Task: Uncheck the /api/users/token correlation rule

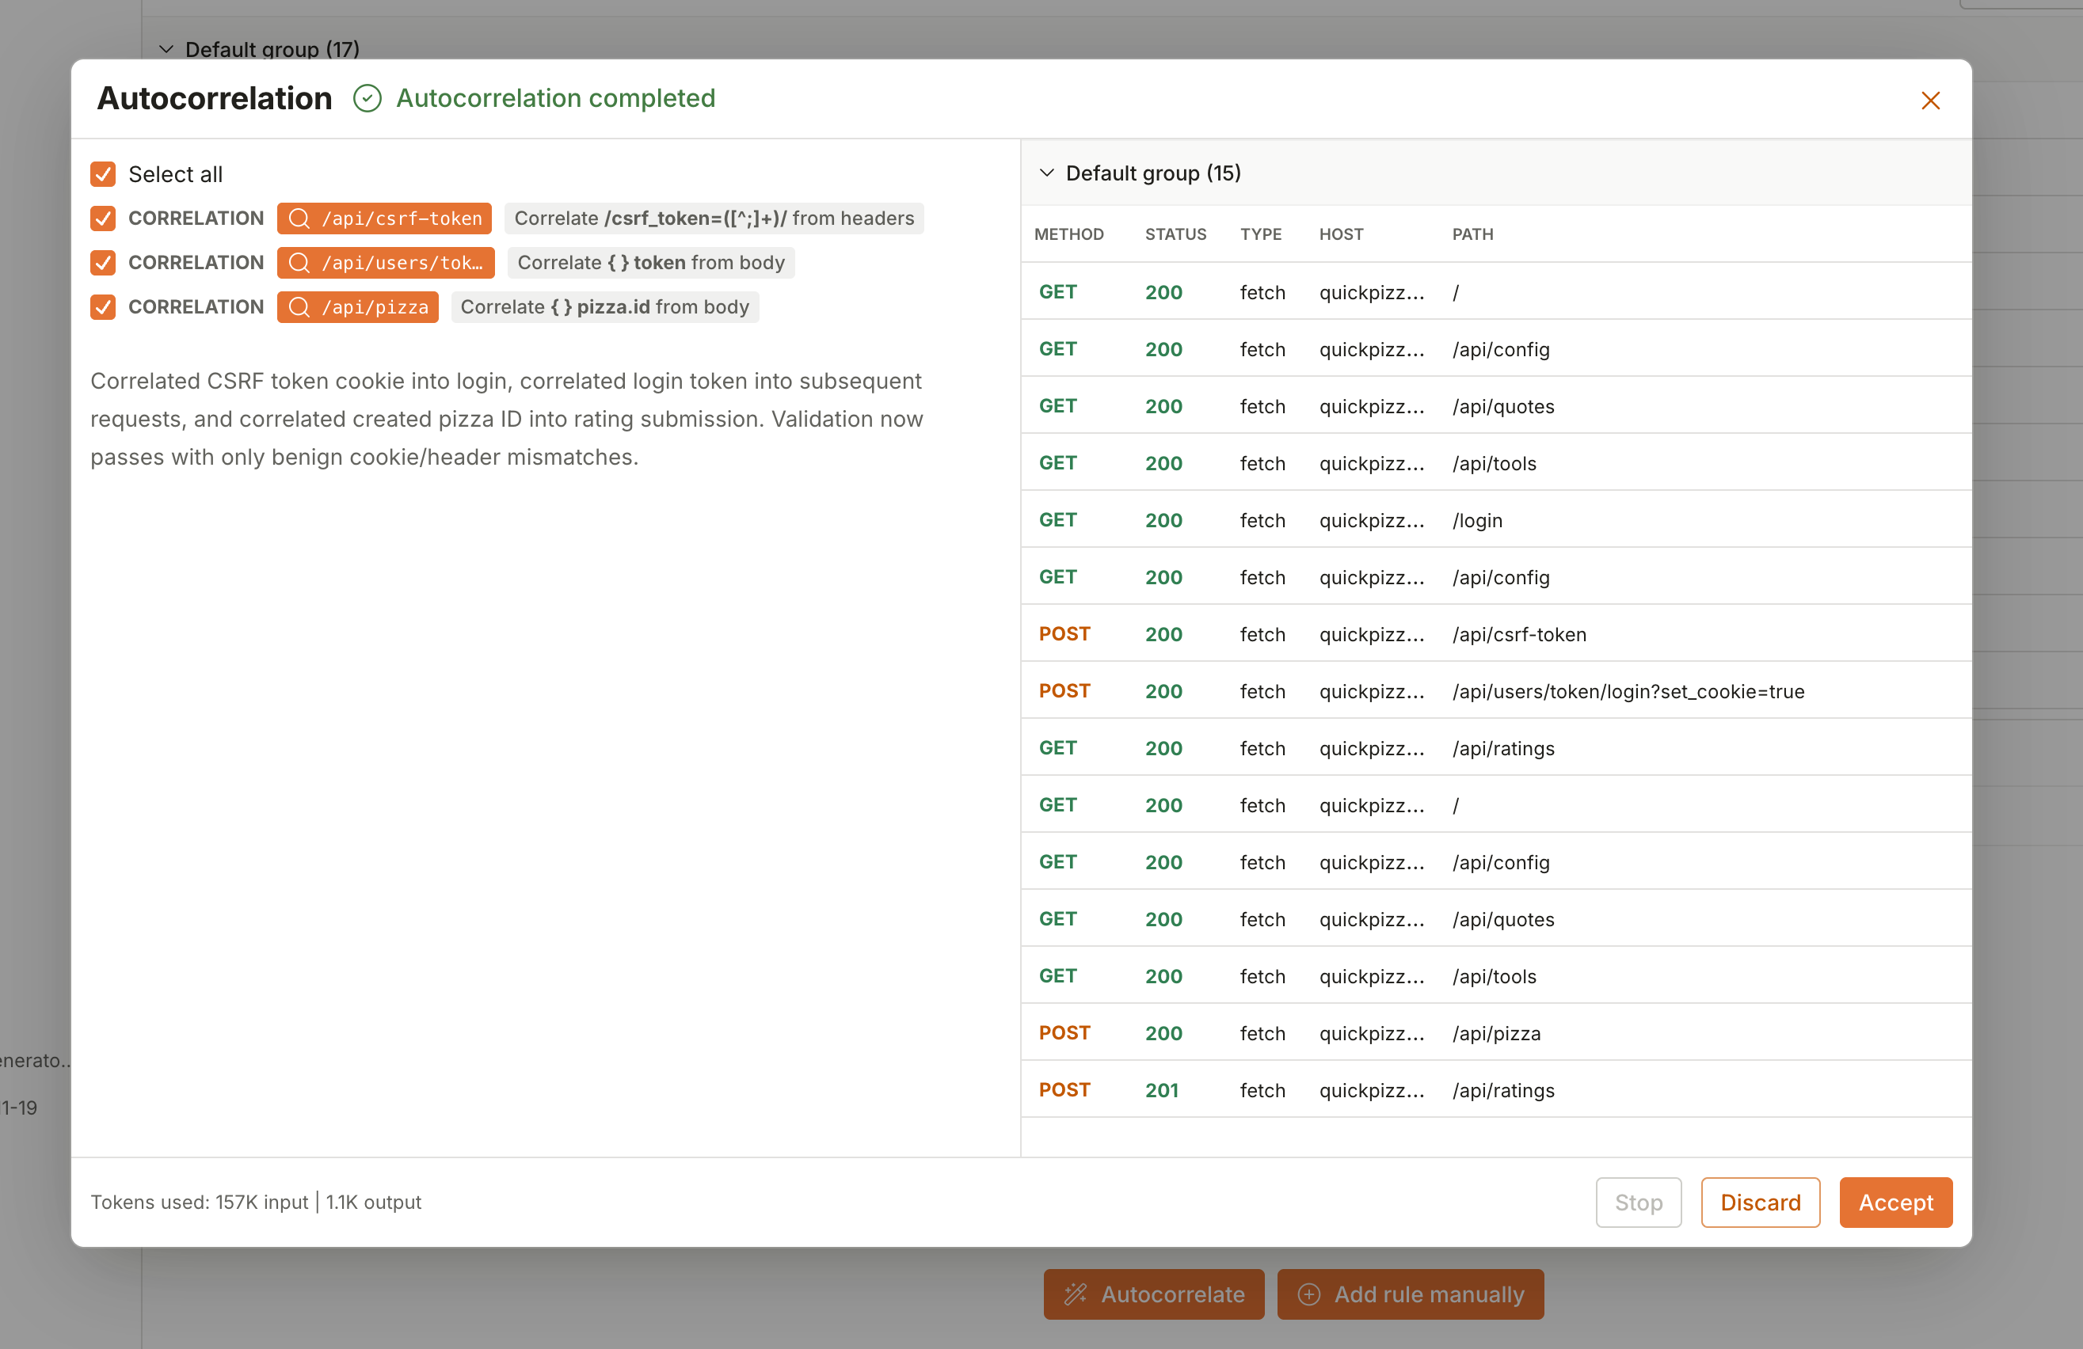Action: (x=102, y=263)
